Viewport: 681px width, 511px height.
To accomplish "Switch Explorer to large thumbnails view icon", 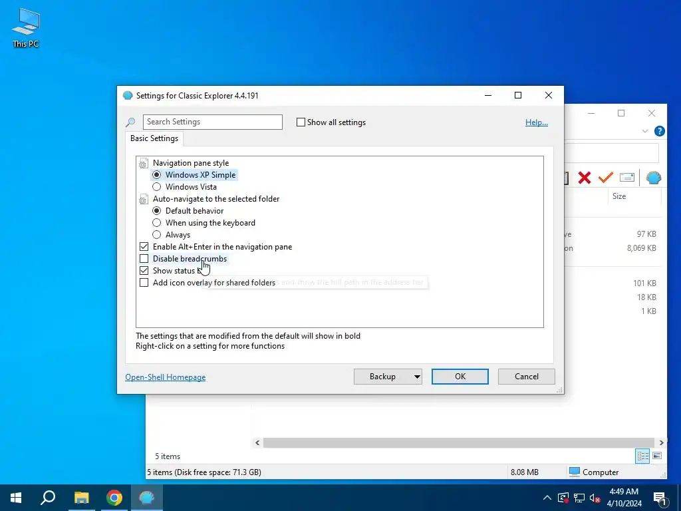I will pyautogui.click(x=657, y=456).
